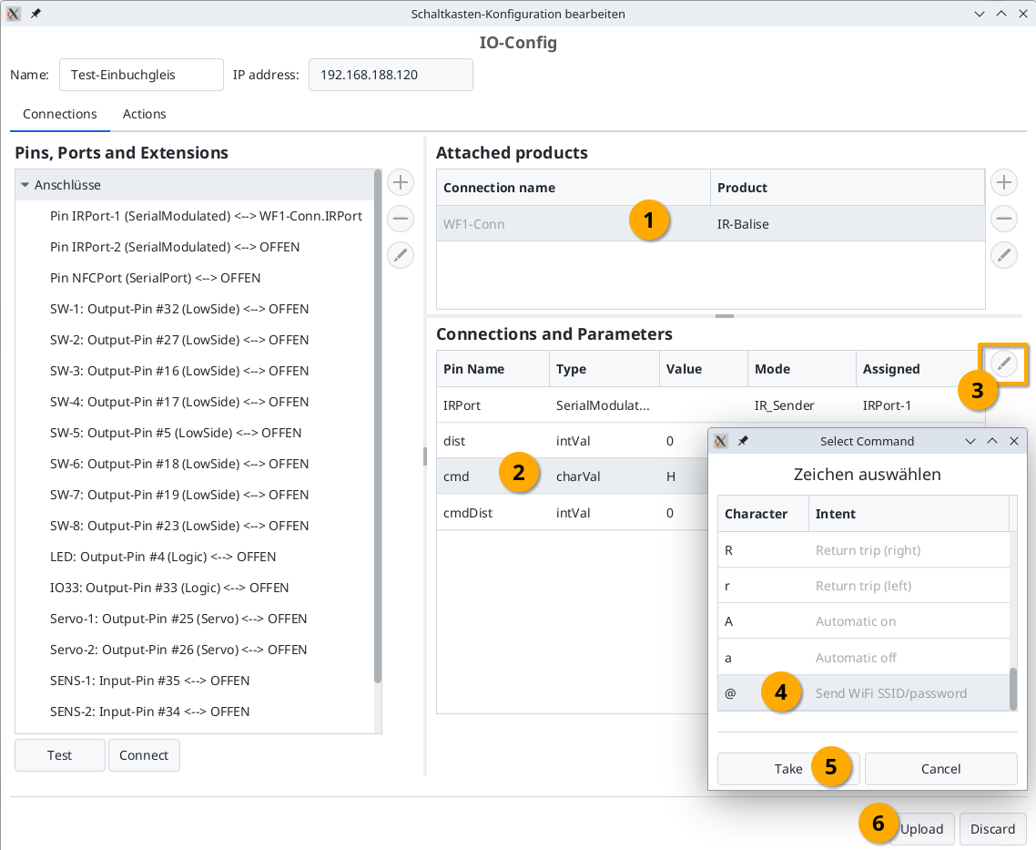Click the Character column header in dialog
The width and height of the screenshot is (1036, 850).
tap(763, 514)
